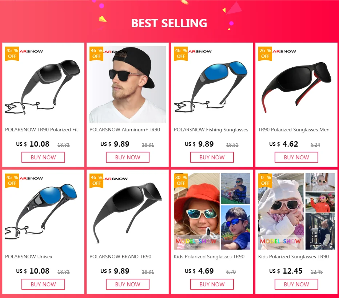
Task: Open the POLARSNOW BRAND TR90 title link
Action: click(x=120, y=257)
